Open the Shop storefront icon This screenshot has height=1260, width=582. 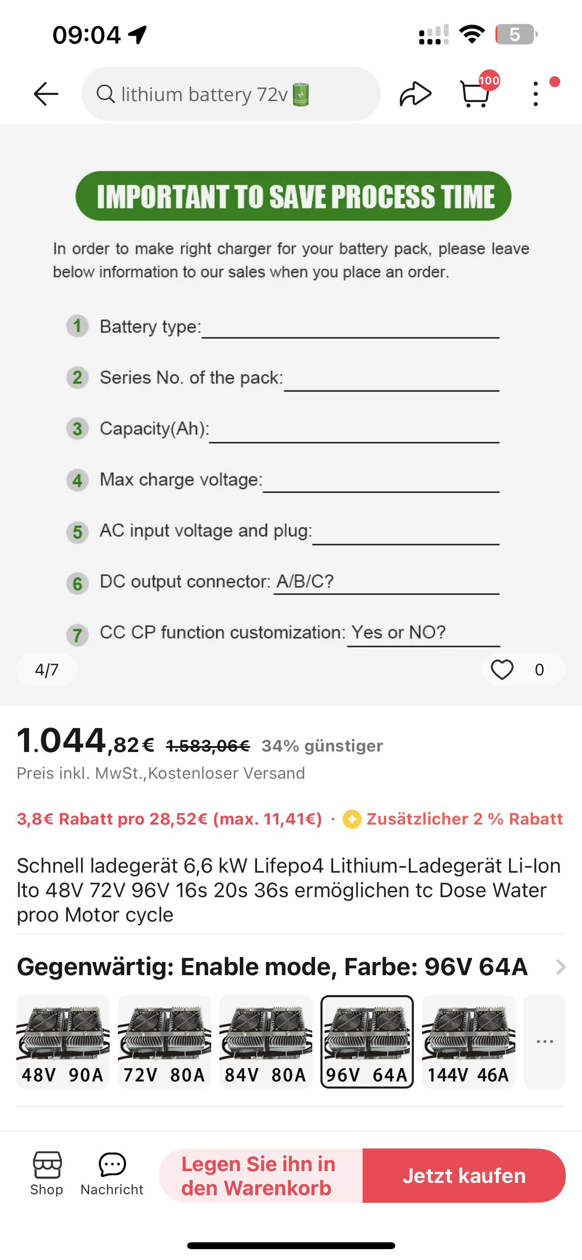pos(47,1174)
